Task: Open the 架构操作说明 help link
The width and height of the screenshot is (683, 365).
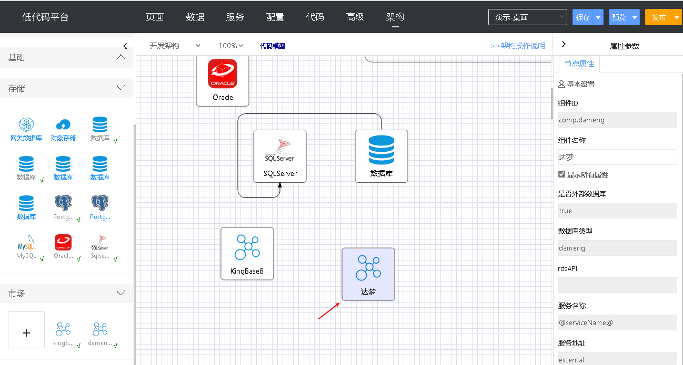Action: 518,46
